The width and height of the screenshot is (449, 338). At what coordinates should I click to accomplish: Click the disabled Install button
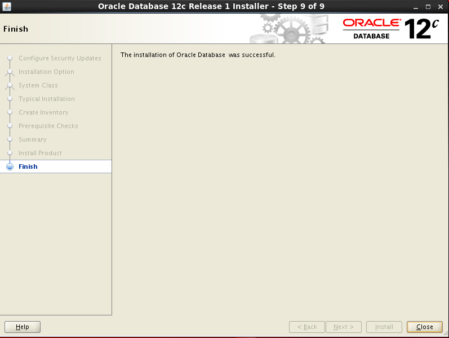point(384,327)
